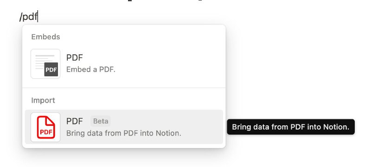Image resolution: width=371 pixels, height=167 pixels.
Task: Click empty space in the Embed PDF row
Action: [x=170, y=64]
